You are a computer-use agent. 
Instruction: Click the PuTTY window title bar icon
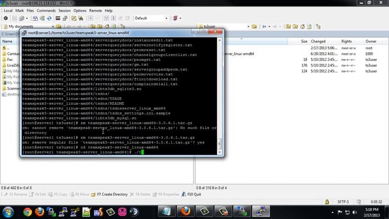(24, 33)
